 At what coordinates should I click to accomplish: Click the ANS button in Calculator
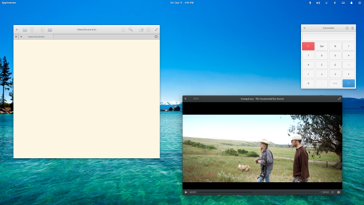coord(335,83)
